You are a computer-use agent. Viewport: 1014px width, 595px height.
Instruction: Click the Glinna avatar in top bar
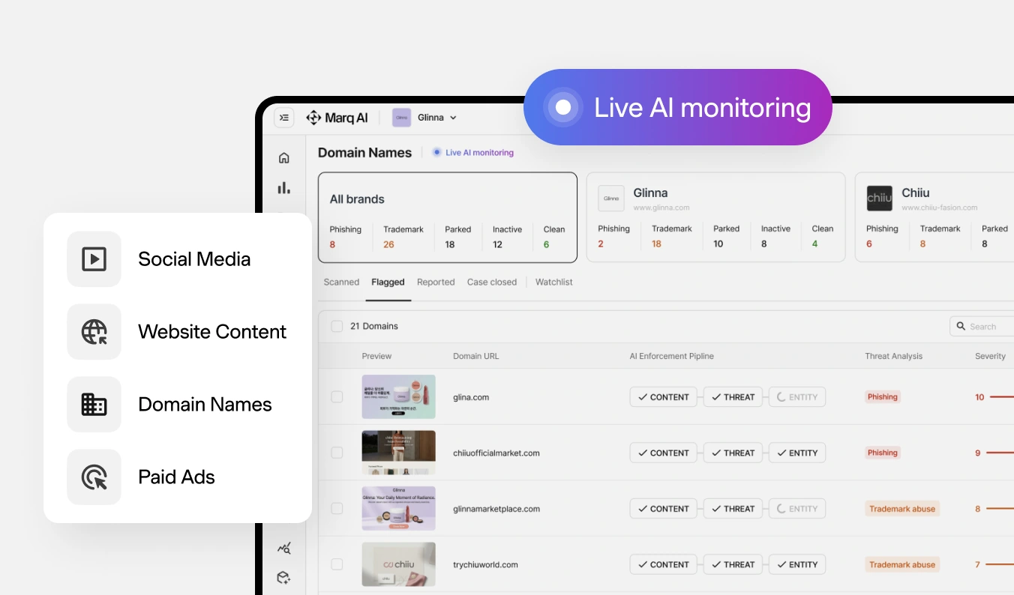point(401,118)
